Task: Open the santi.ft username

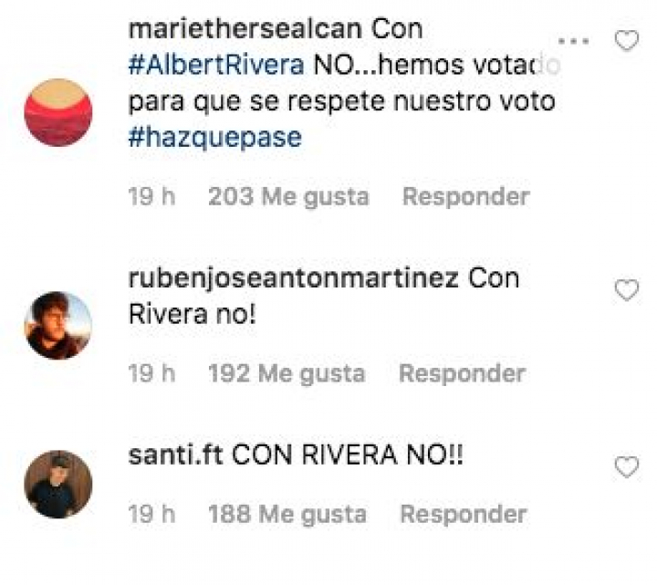Action: [x=175, y=455]
